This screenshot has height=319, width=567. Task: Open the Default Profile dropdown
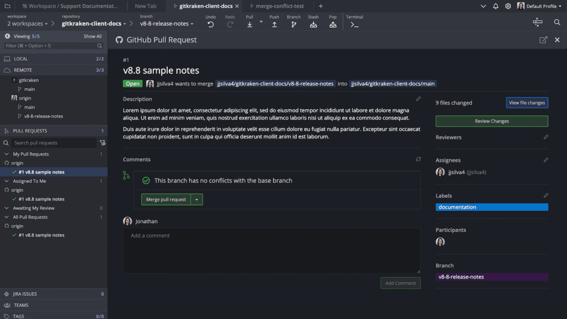tap(539, 6)
